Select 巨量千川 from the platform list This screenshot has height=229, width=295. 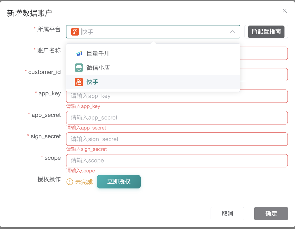[x=98, y=54]
